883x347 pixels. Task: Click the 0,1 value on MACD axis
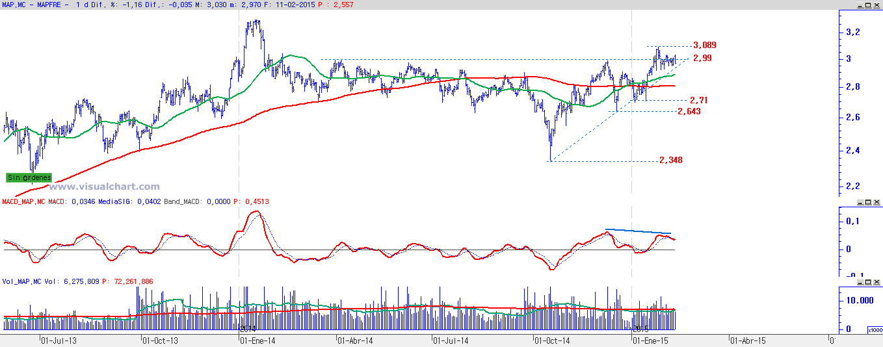[853, 222]
